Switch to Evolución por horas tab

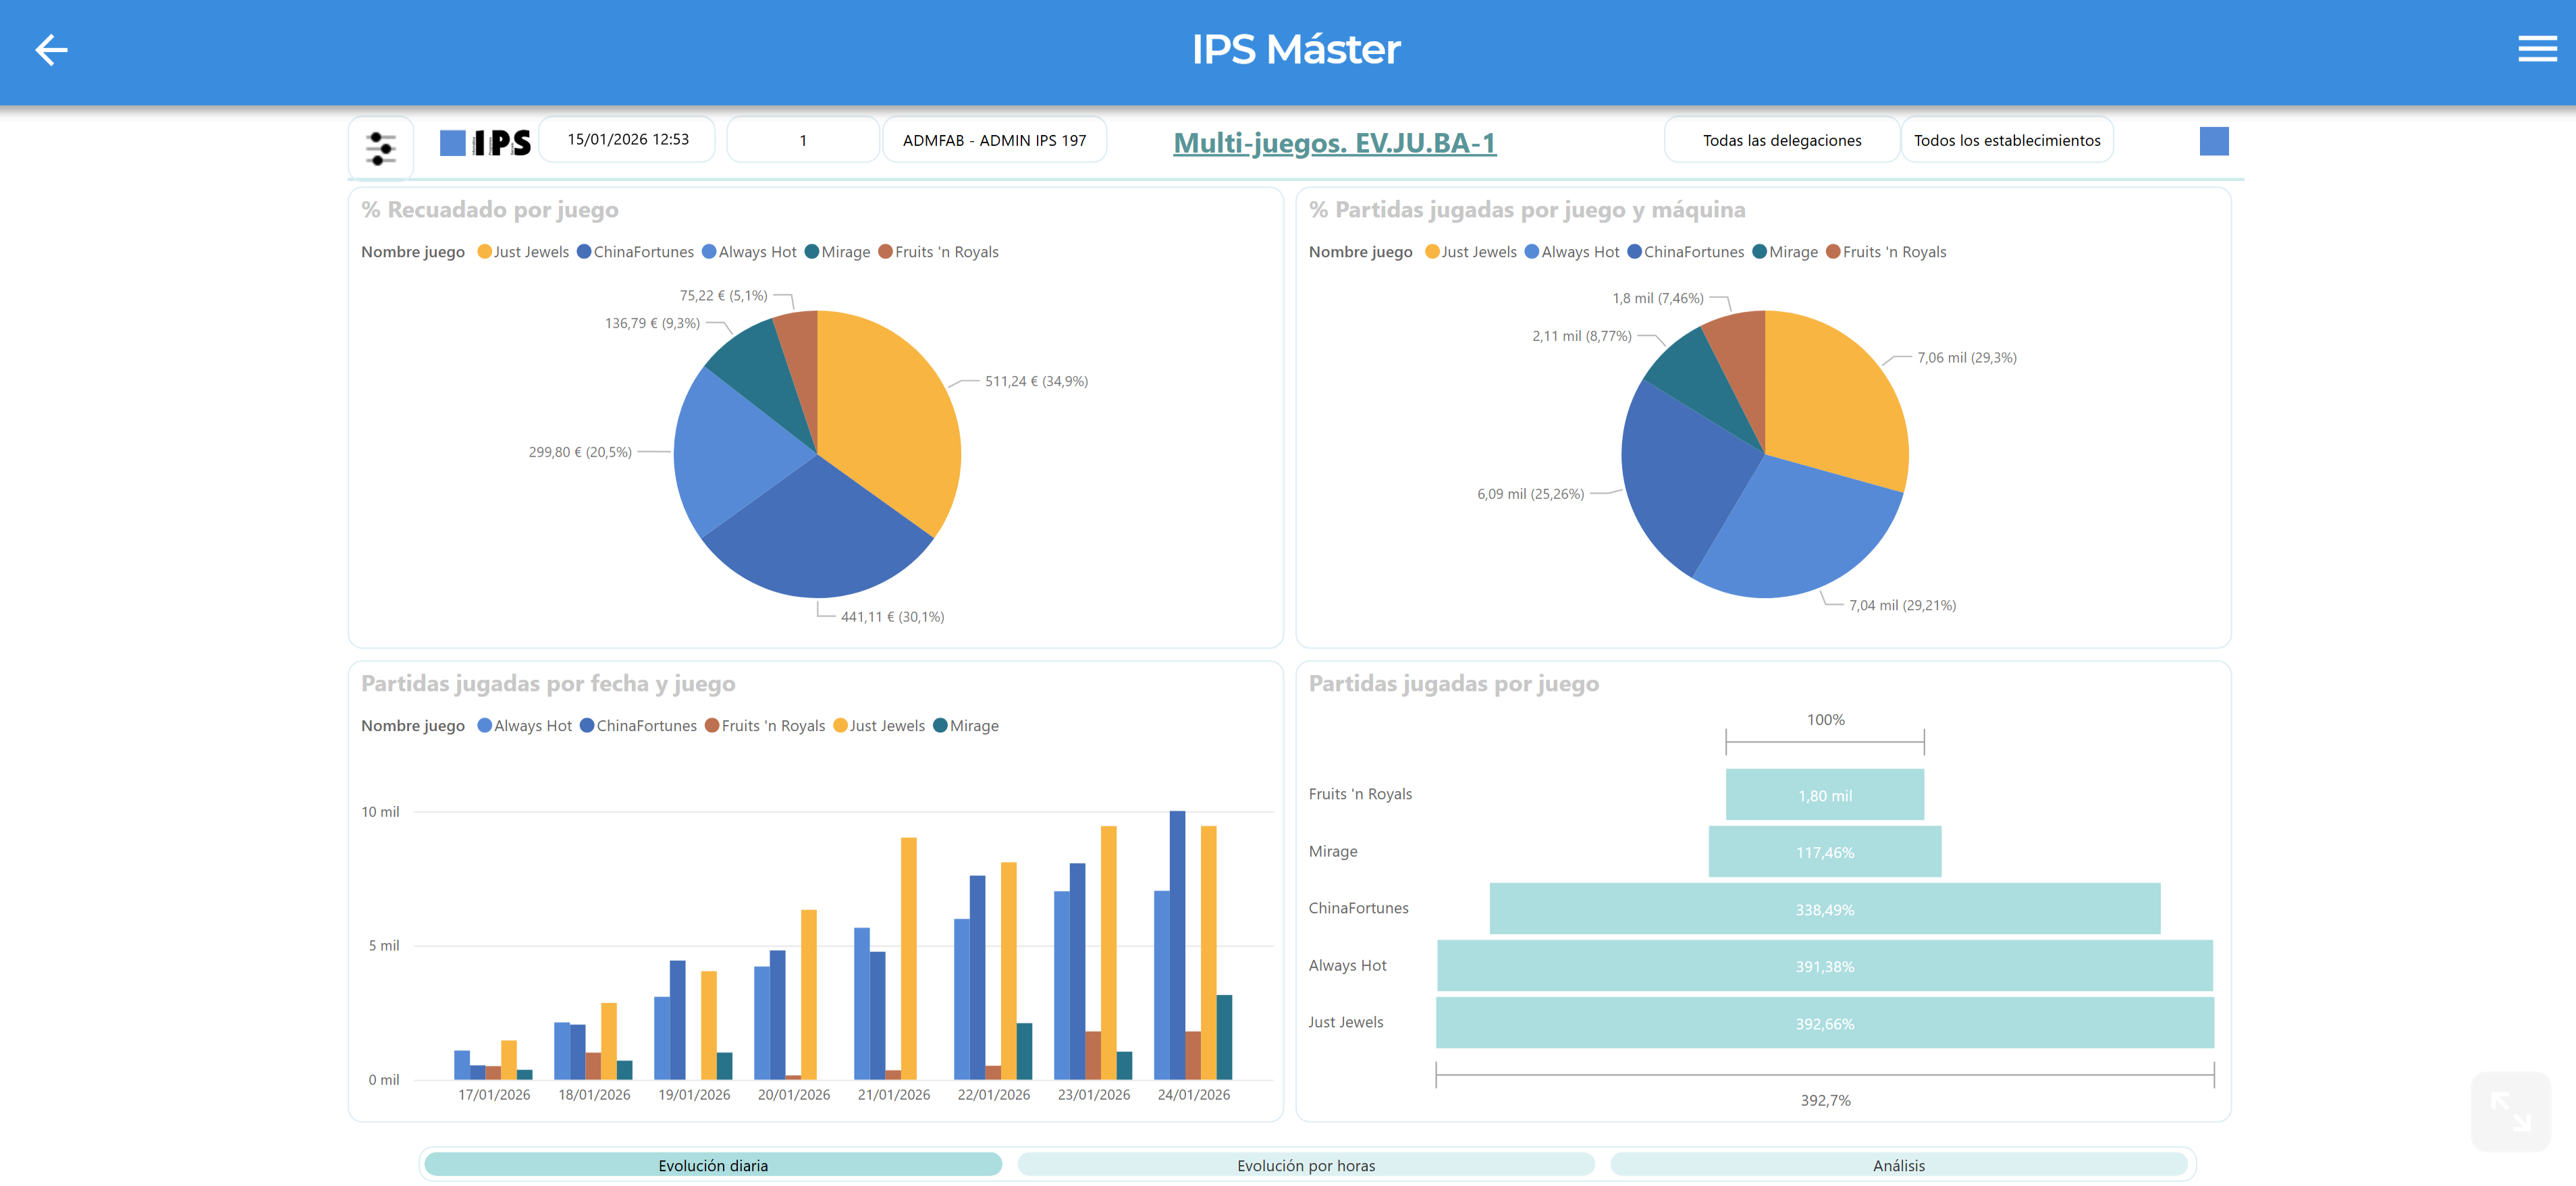coord(1305,1165)
